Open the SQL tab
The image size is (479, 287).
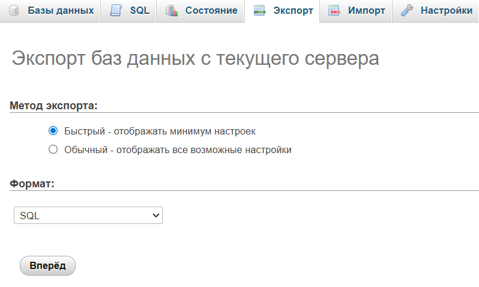[139, 11]
